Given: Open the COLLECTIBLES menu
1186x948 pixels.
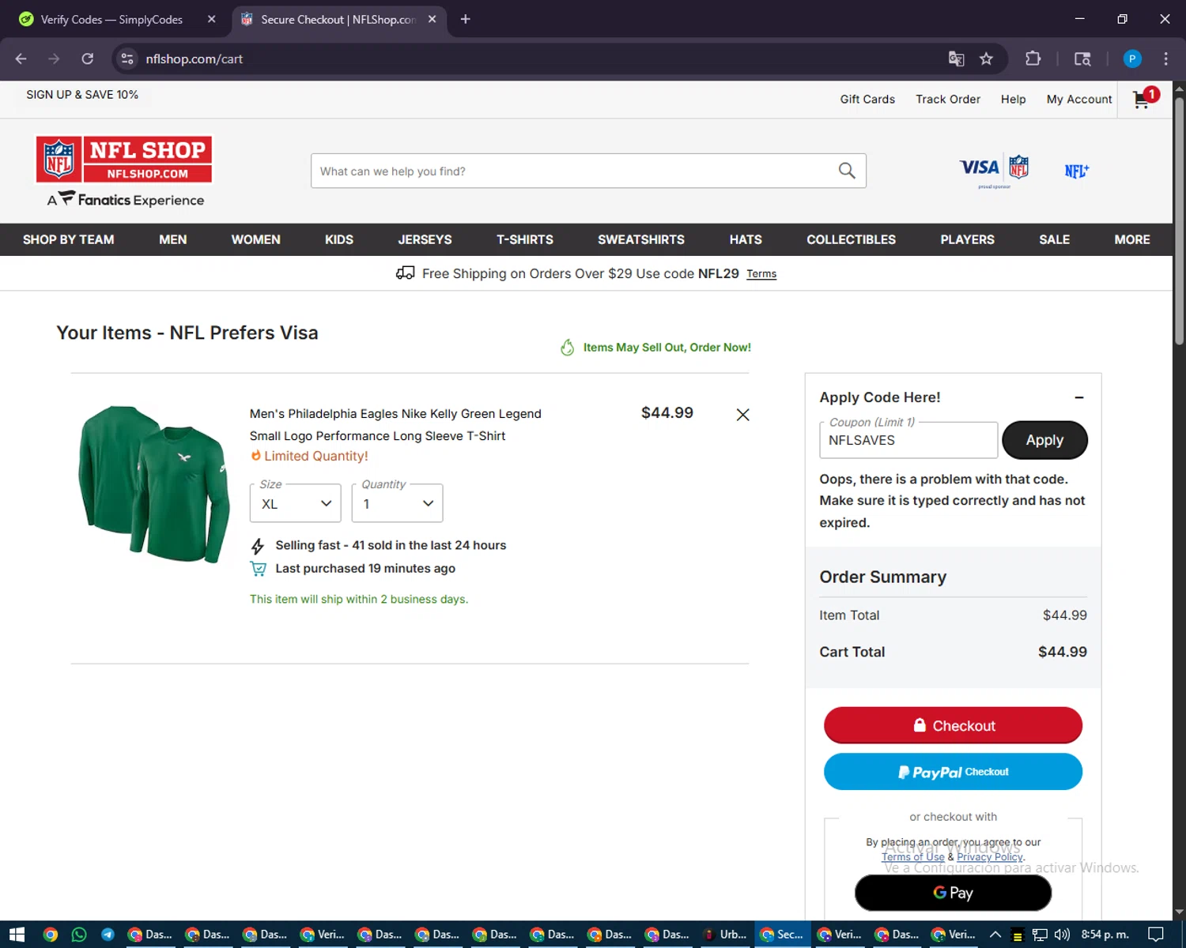Looking at the screenshot, I should [851, 239].
